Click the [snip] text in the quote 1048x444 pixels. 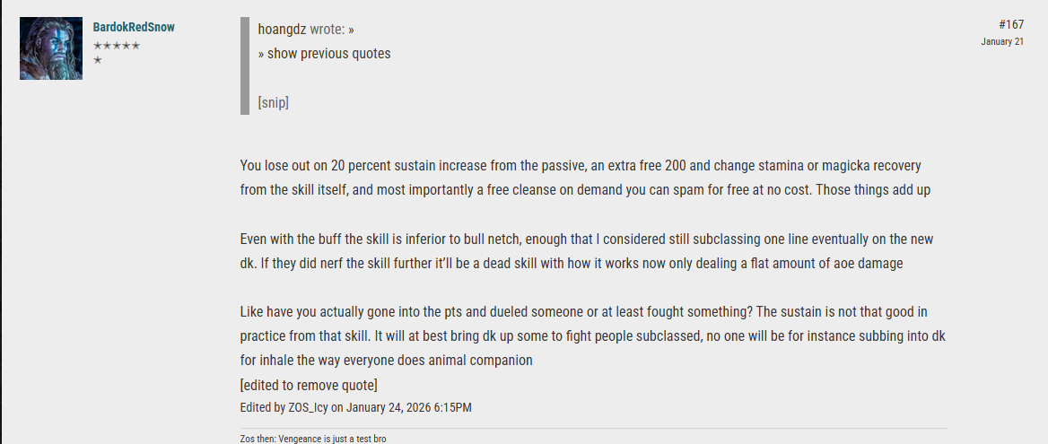pos(274,103)
